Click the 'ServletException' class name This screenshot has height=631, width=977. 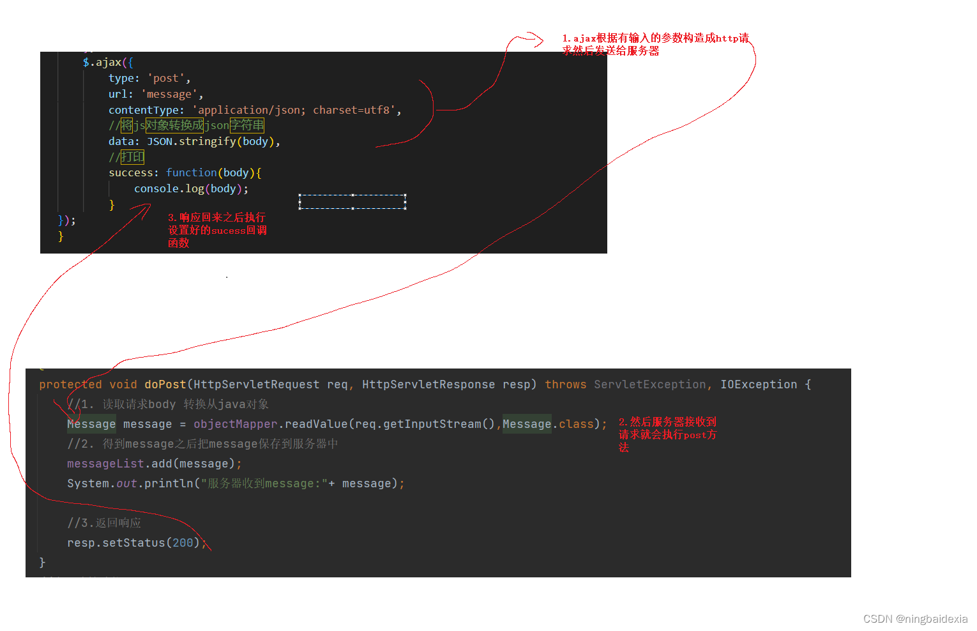click(650, 384)
